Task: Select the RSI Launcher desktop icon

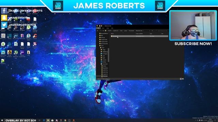Action: pyautogui.click(x=16, y=36)
